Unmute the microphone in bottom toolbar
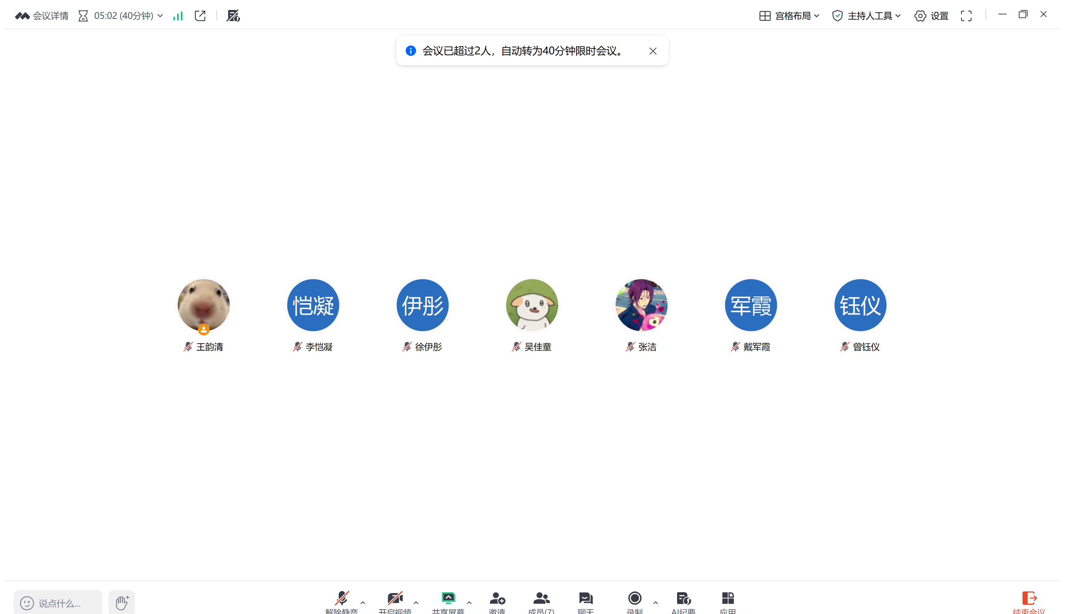The height and width of the screenshot is (614, 1065). point(342,599)
